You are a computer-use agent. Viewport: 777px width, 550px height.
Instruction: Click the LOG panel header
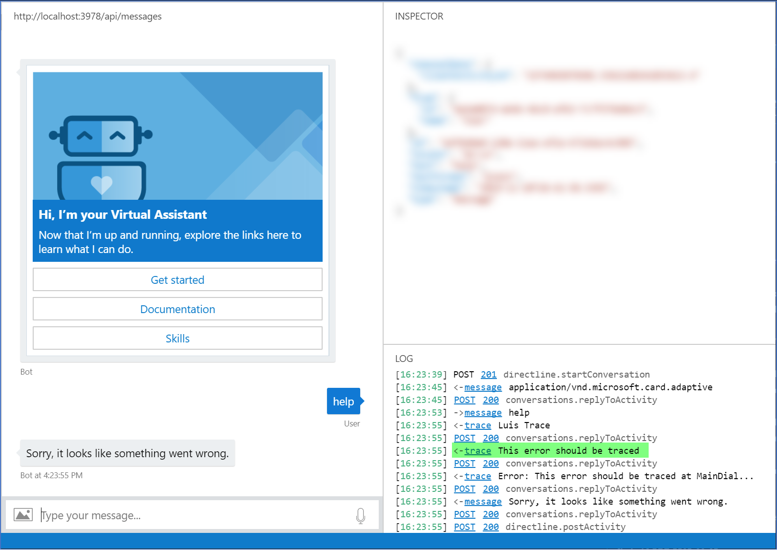pos(404,359)
